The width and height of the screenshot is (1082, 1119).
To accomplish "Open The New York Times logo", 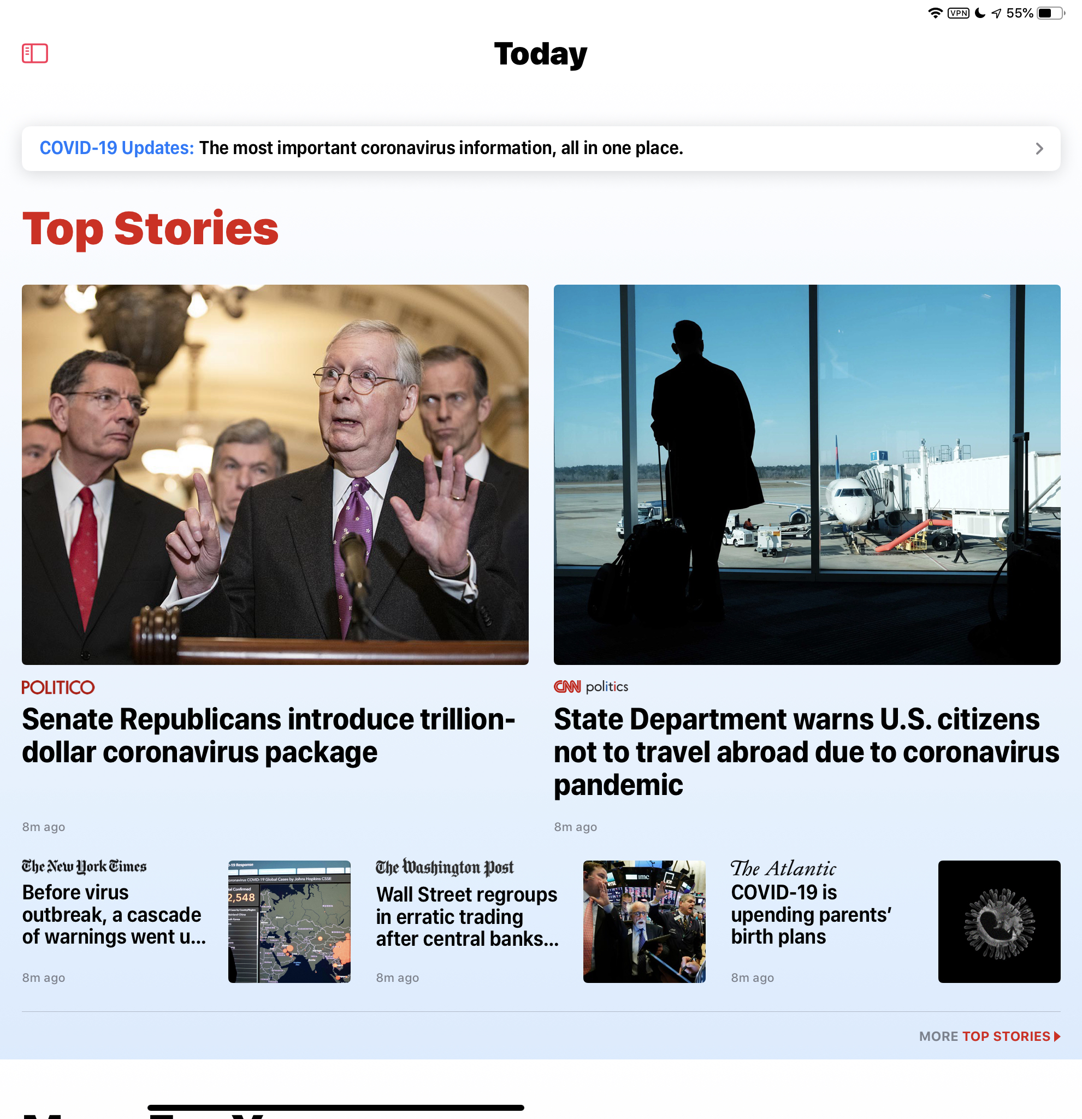I will [84, 867].
